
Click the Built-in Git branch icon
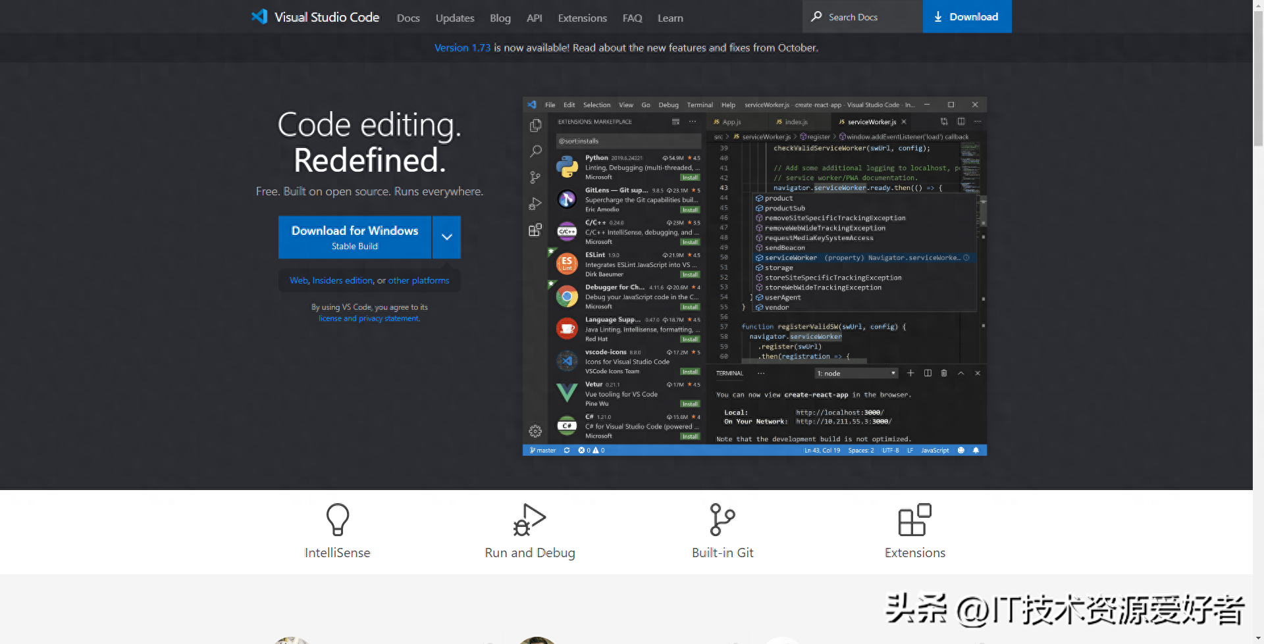point(722,520)
